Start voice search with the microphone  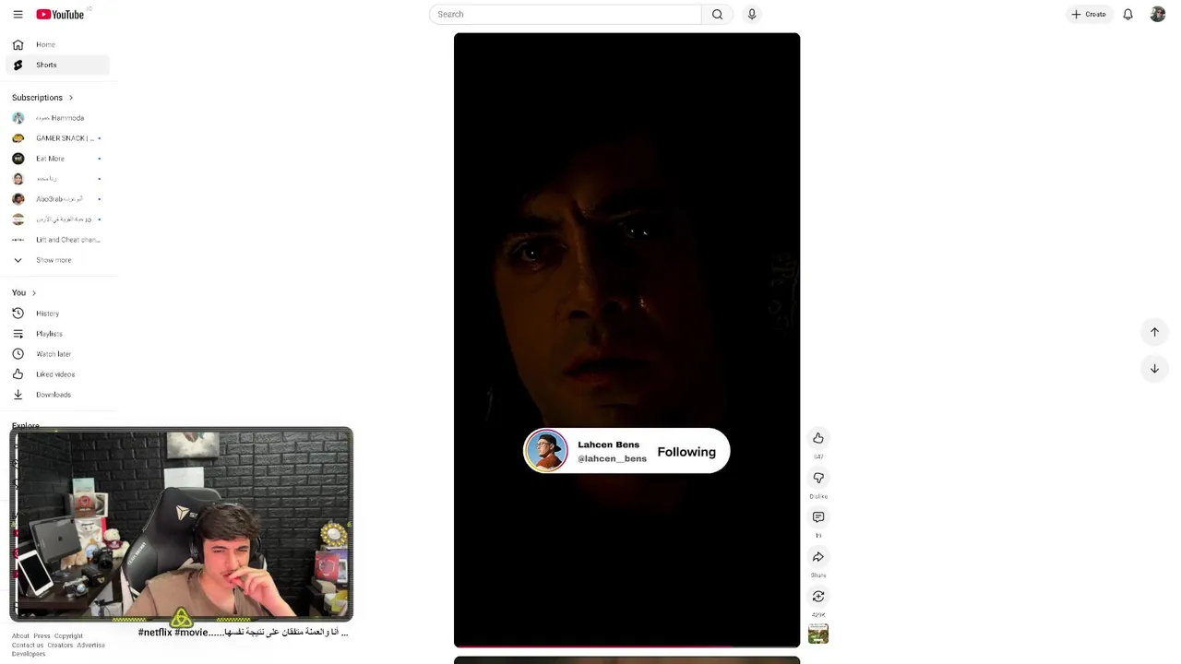tap(752, 14)
